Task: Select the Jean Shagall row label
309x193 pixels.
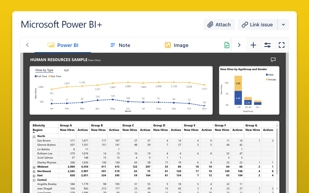Action: [45, 188]
